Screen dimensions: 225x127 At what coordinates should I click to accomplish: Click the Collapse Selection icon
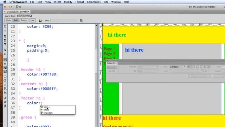tap(5, 40)
